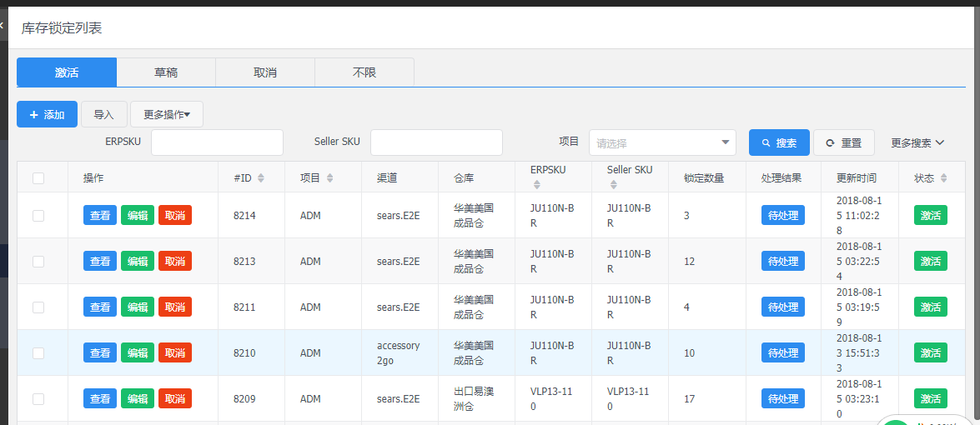Click the 激活 badge in row 8209

point(931,399)
